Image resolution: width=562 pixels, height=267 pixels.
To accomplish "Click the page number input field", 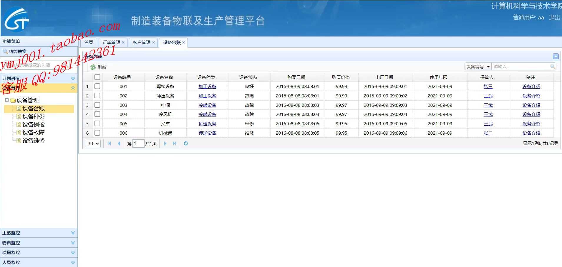I will (138, 143).
